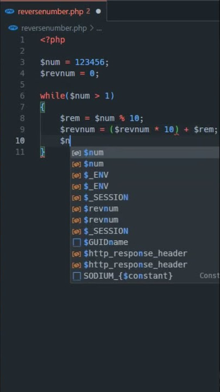220x392 pixels.
Task: Expand the breadcrumb ellipsis segment
Action: pos(99,28)
